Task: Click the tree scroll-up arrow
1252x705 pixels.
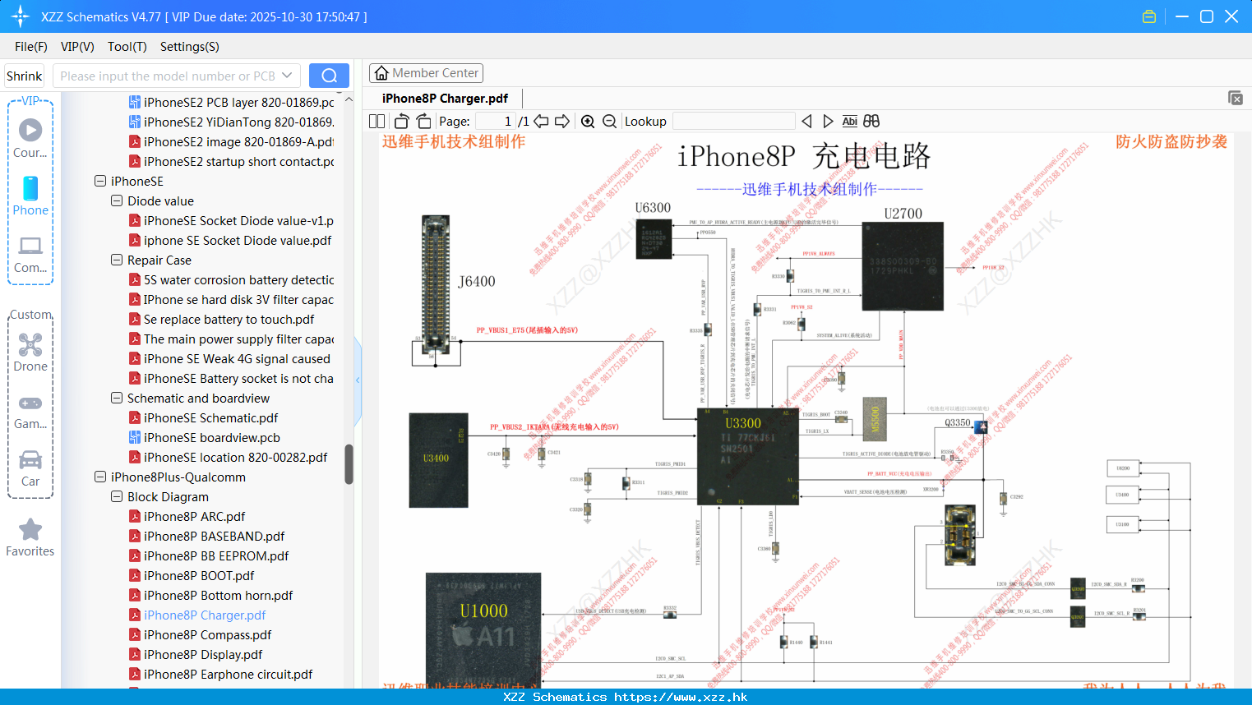Action: pos(349,99)
